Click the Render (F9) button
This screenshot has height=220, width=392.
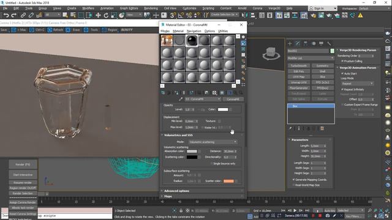coord(23,164)
